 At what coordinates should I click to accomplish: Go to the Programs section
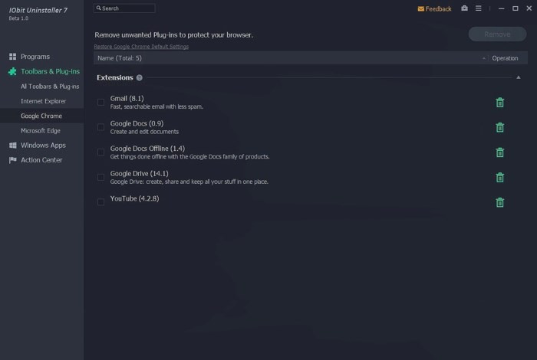pos(35,57)
